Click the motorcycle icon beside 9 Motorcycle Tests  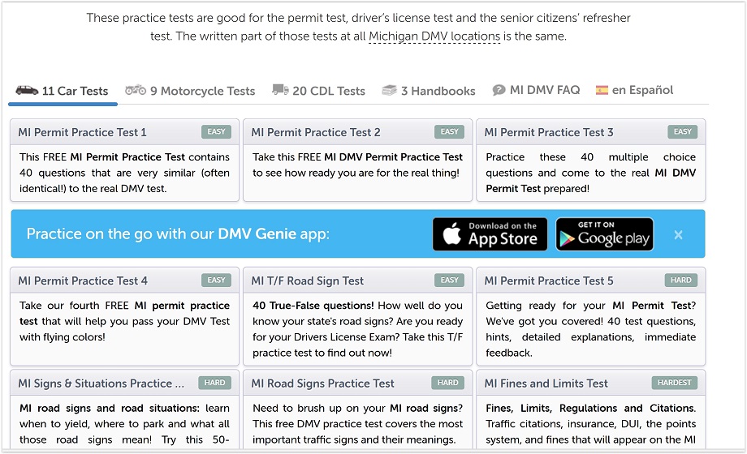click(136, 89)
